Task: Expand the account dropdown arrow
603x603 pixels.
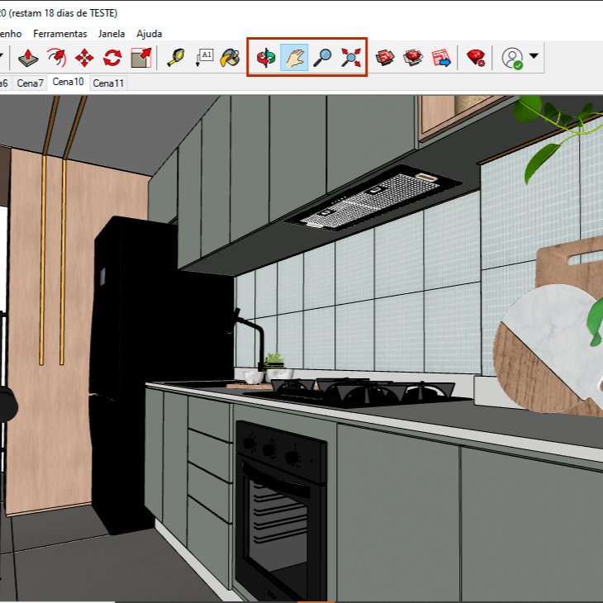Action: [534, 56]
